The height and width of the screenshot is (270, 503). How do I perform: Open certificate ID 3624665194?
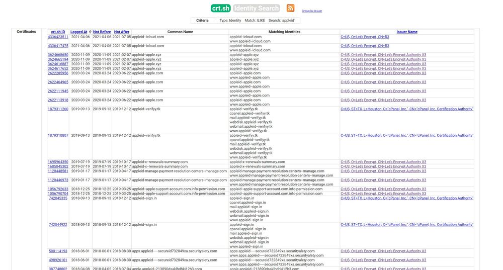tap(58, 59)
